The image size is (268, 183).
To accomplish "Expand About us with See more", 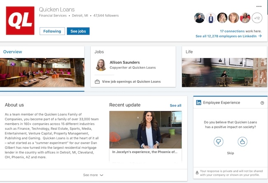I will click(x=93, y=175).
